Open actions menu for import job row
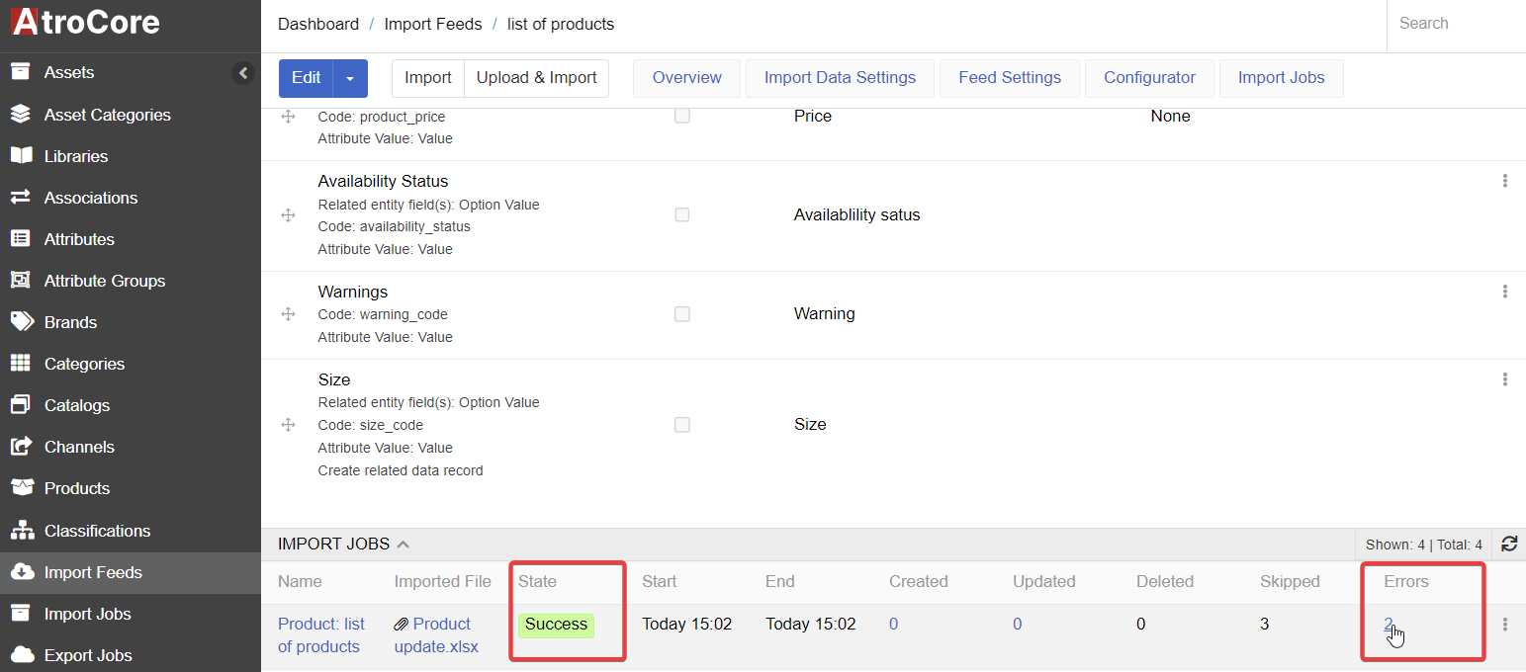Screen dimensions: 1526x672 [1504, 625]
